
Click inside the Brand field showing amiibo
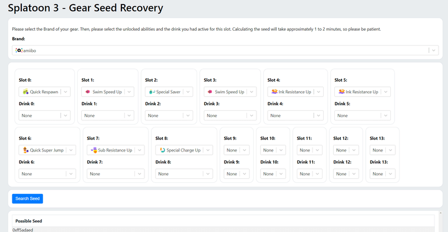tap(225, 50)
